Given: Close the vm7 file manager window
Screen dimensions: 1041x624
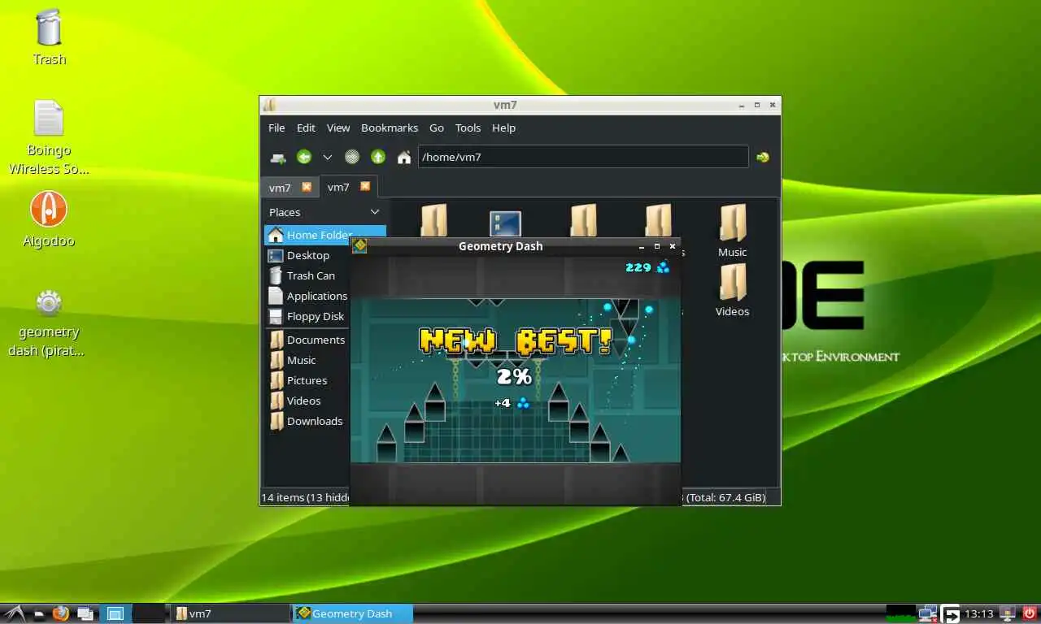Looking at the screenshot, I should pyautogui.click(x=773, y=105).
